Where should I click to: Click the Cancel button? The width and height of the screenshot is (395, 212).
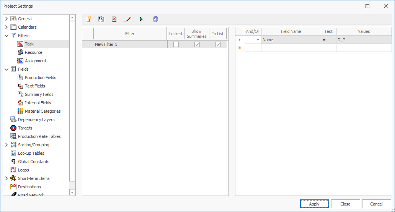[376, 204]
